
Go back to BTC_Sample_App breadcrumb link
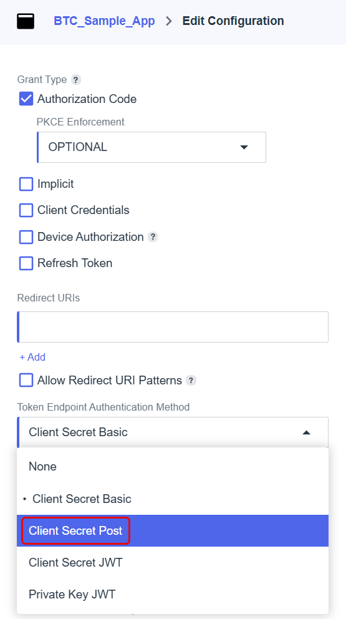click(x=104, y=21)
